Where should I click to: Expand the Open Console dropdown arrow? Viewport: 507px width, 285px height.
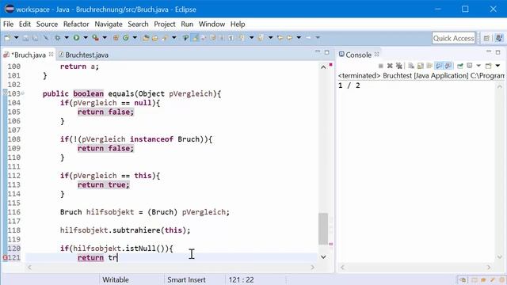(497, 66)
